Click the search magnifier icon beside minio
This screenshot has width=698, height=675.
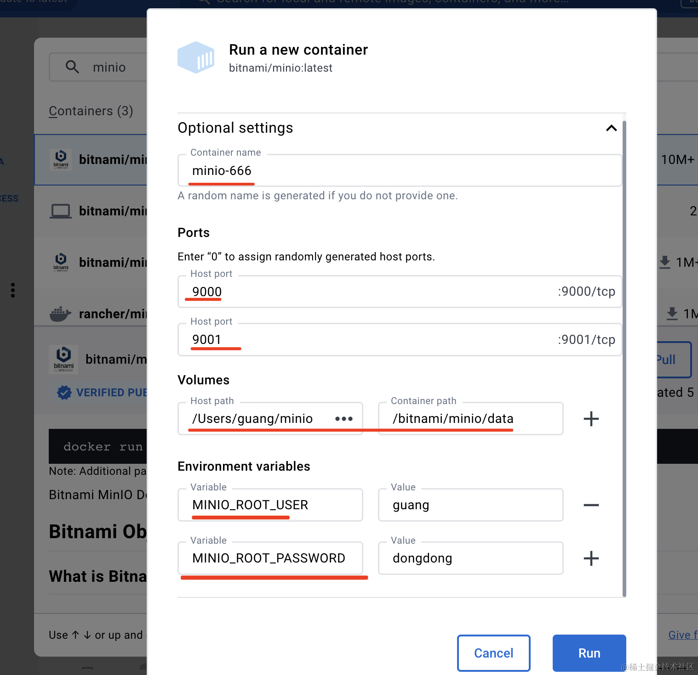[72, 67]
